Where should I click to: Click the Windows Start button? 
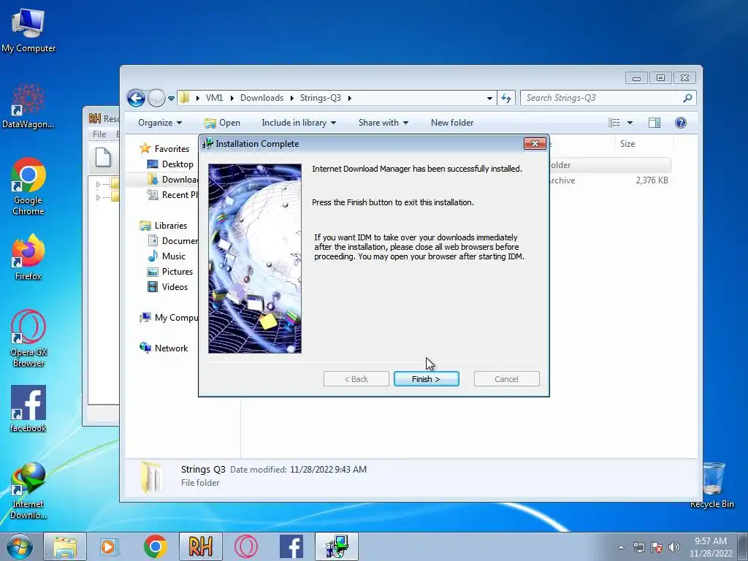click(19, 546)
